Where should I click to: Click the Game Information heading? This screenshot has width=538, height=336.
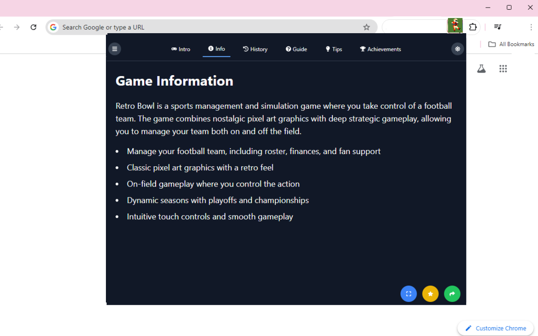(x=174, y=81)
